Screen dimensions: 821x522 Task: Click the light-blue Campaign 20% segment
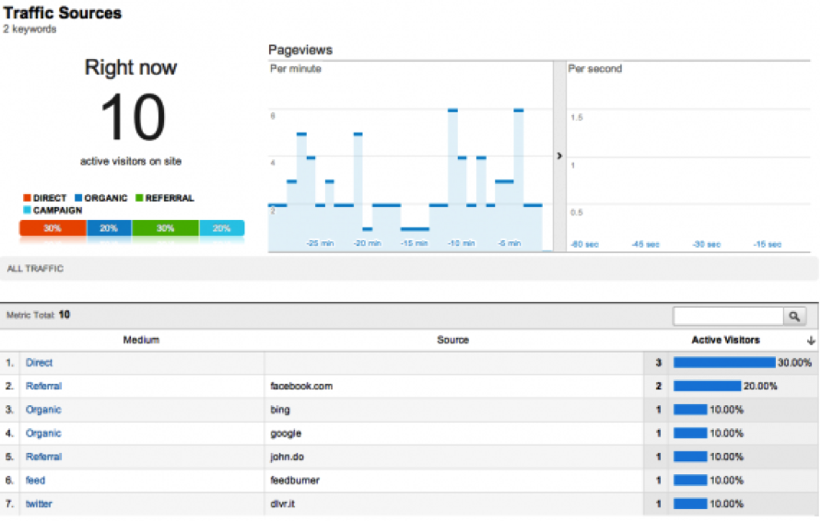(x=221, y=228)
